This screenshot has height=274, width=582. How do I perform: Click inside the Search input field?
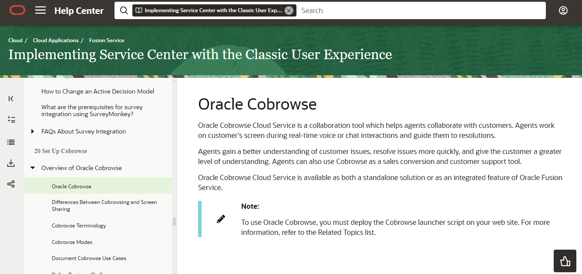coord(418,10)
